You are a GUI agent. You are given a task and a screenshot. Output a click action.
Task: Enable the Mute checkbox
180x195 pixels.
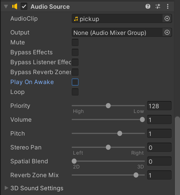75,42
